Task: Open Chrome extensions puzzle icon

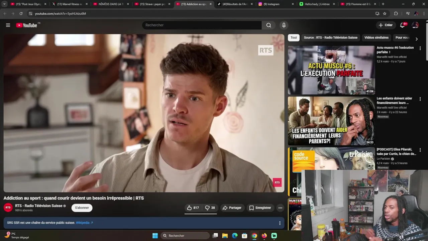Action: click(396, 13)
